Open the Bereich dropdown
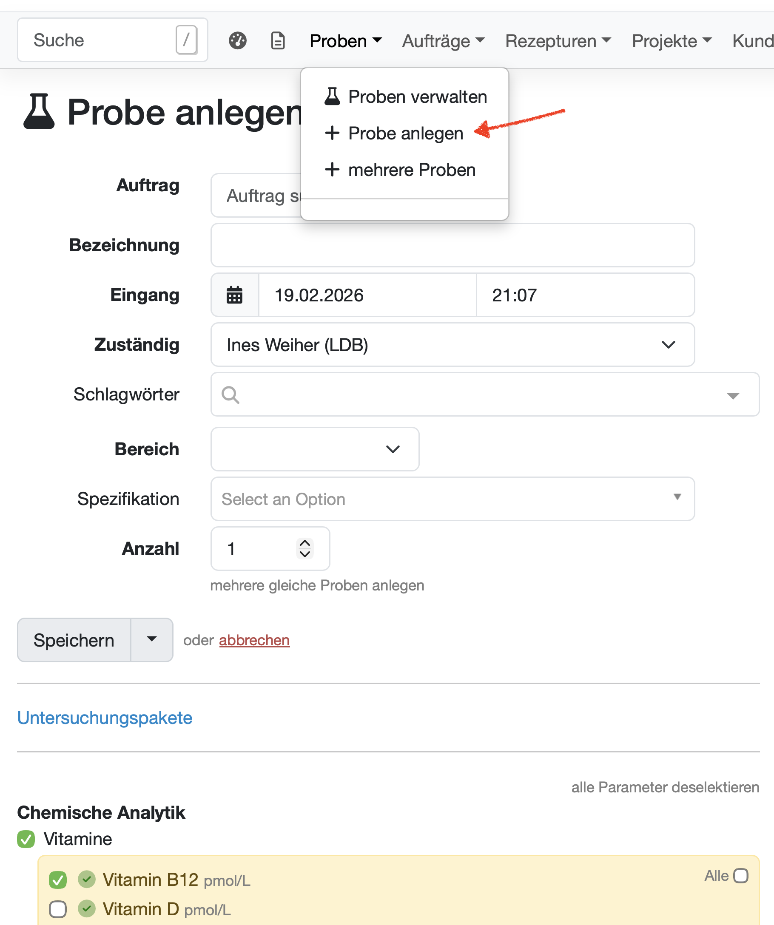This screenshot has width=774, height=925. click(x=315, y=449)
